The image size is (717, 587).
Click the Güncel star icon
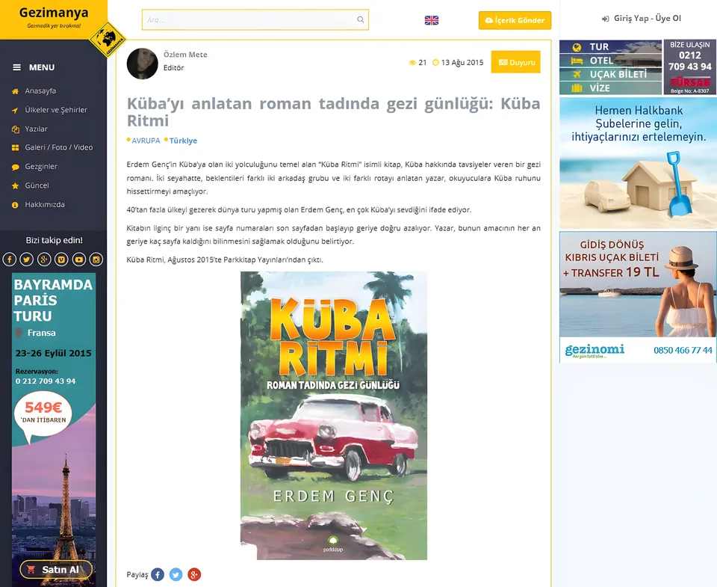(15, 185)
